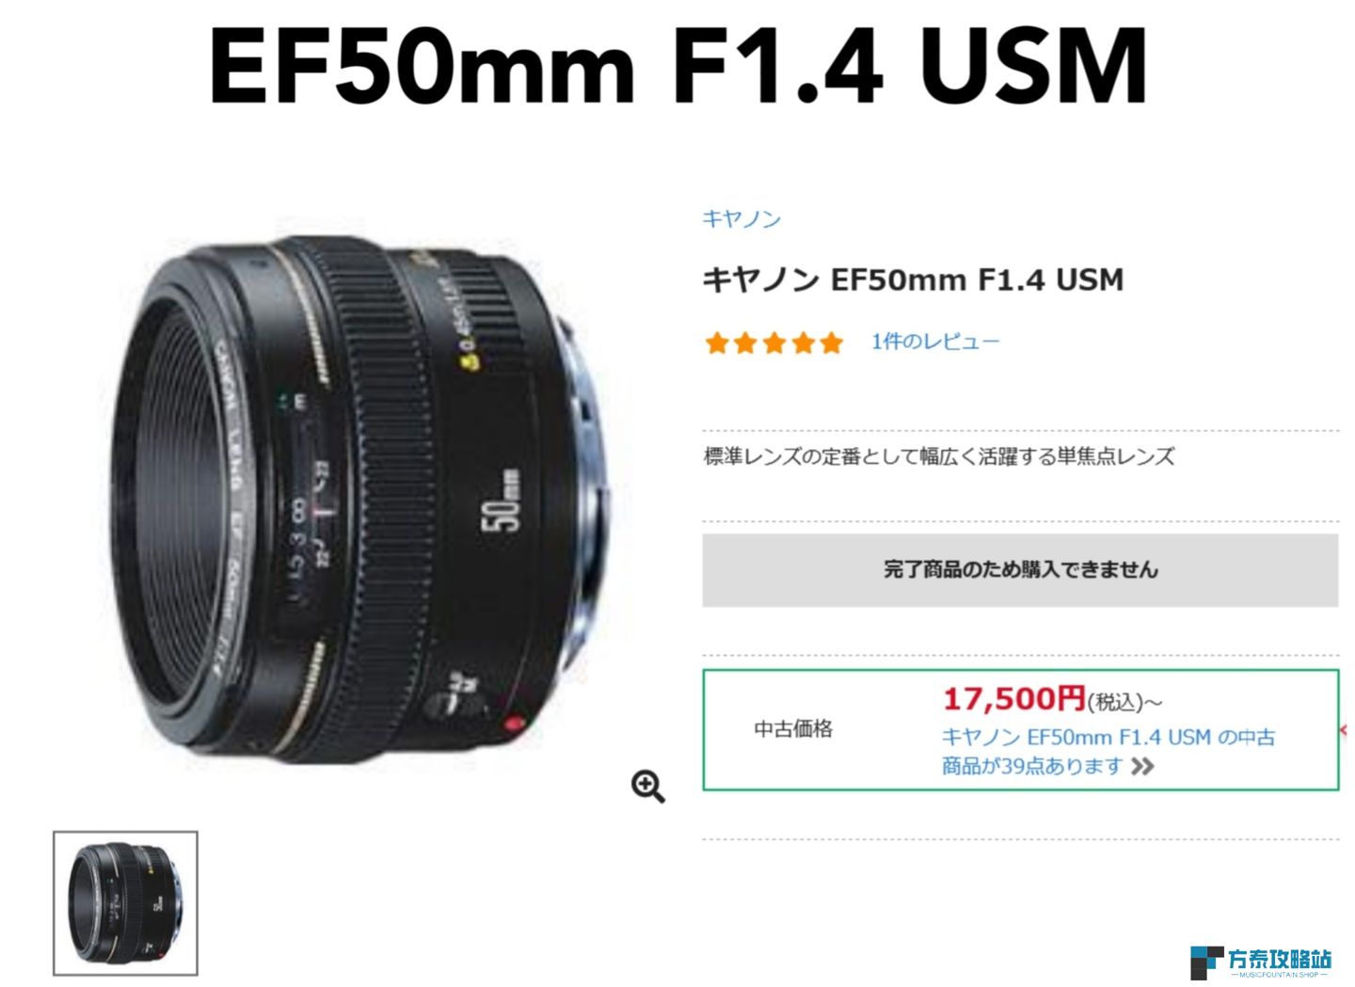Click the MUSICFOUNTAIN.SHOP watermark text
This screenshot has width=1355, height=987.
[1279, 976]
